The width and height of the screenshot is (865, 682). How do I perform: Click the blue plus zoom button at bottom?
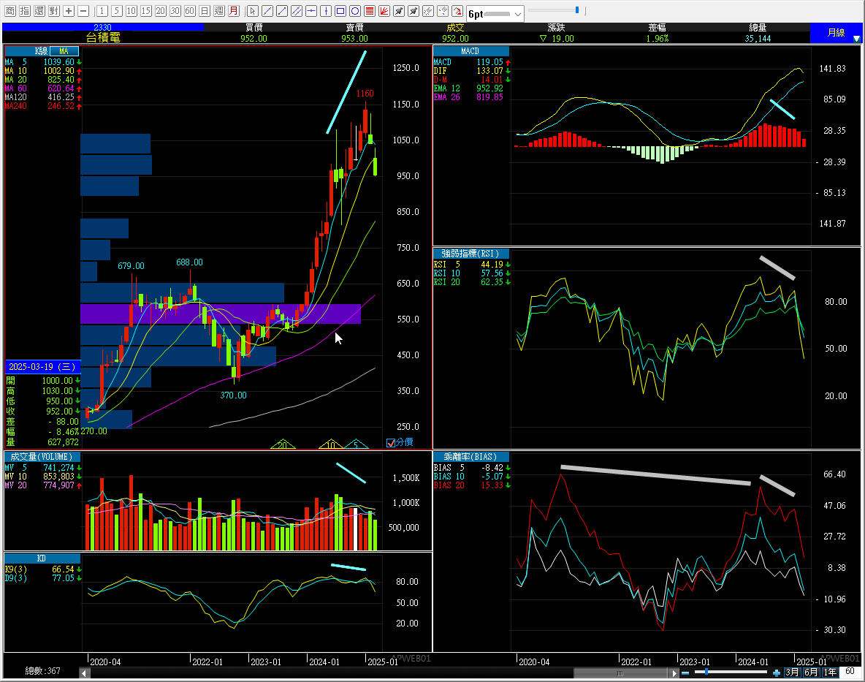[776, 672]
